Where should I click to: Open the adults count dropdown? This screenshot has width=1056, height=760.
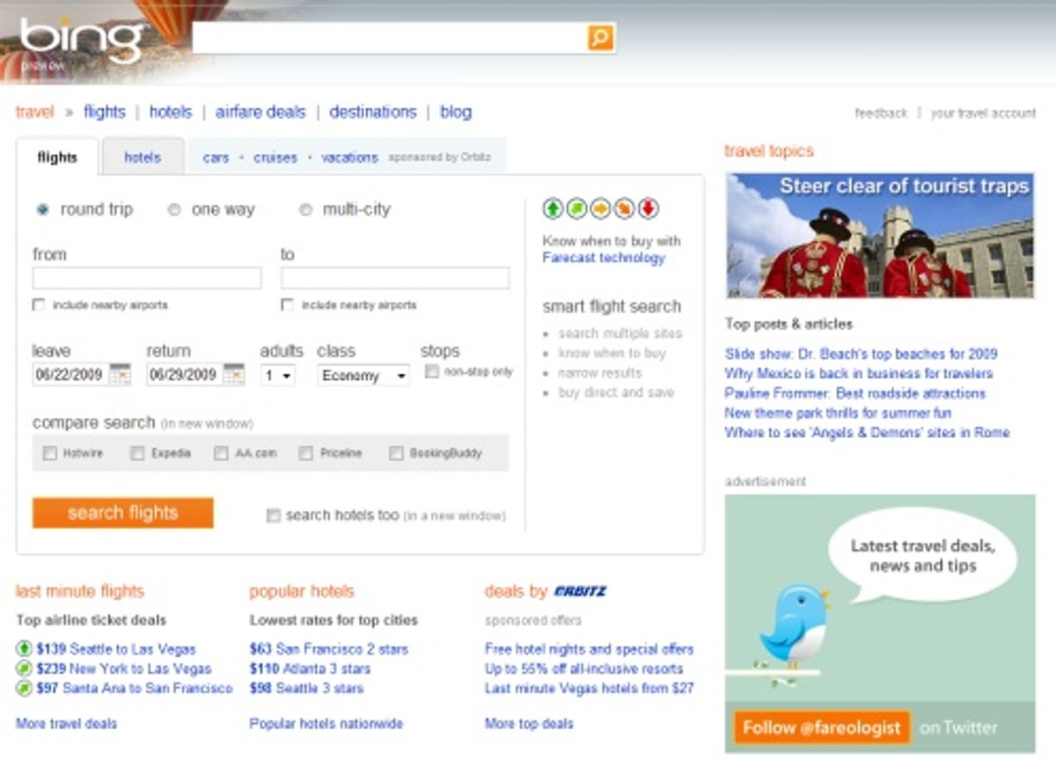[x=277, y=376]
